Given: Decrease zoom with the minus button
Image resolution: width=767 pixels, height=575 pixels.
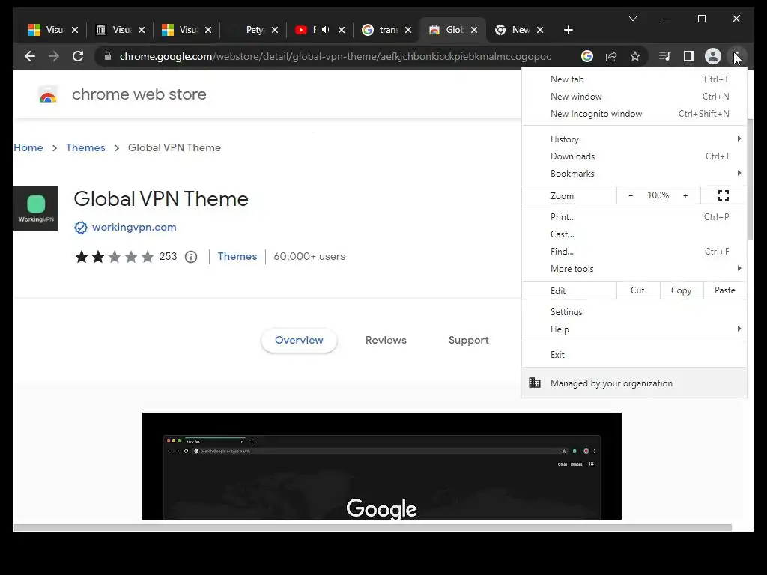Looking at the screenshot, I should coord(631,195).
